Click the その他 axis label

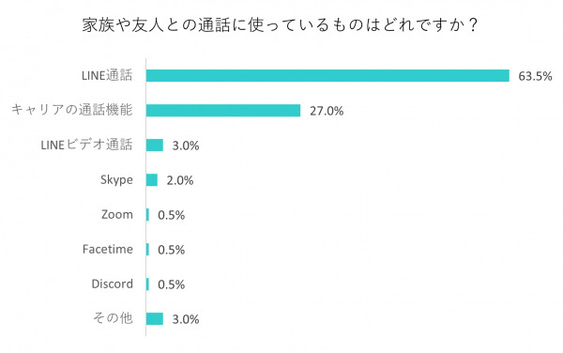[113, 318]
